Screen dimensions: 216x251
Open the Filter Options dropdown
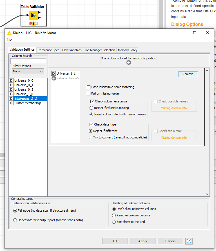point(28,71)
